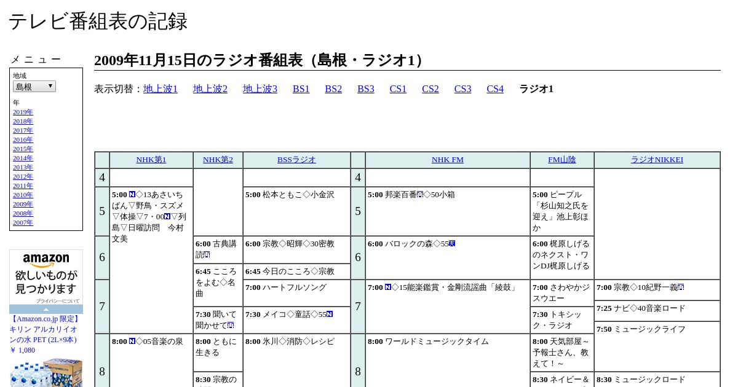Click the N icon after メイコ◇童話◇55
This screenshot has height=387, width=738.
coord(330,315)
